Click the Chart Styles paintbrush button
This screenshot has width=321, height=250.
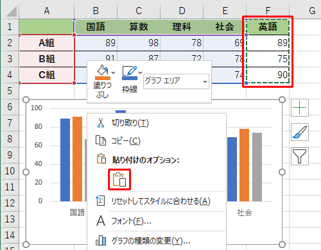pyautogui.click(x=300, y=132)
